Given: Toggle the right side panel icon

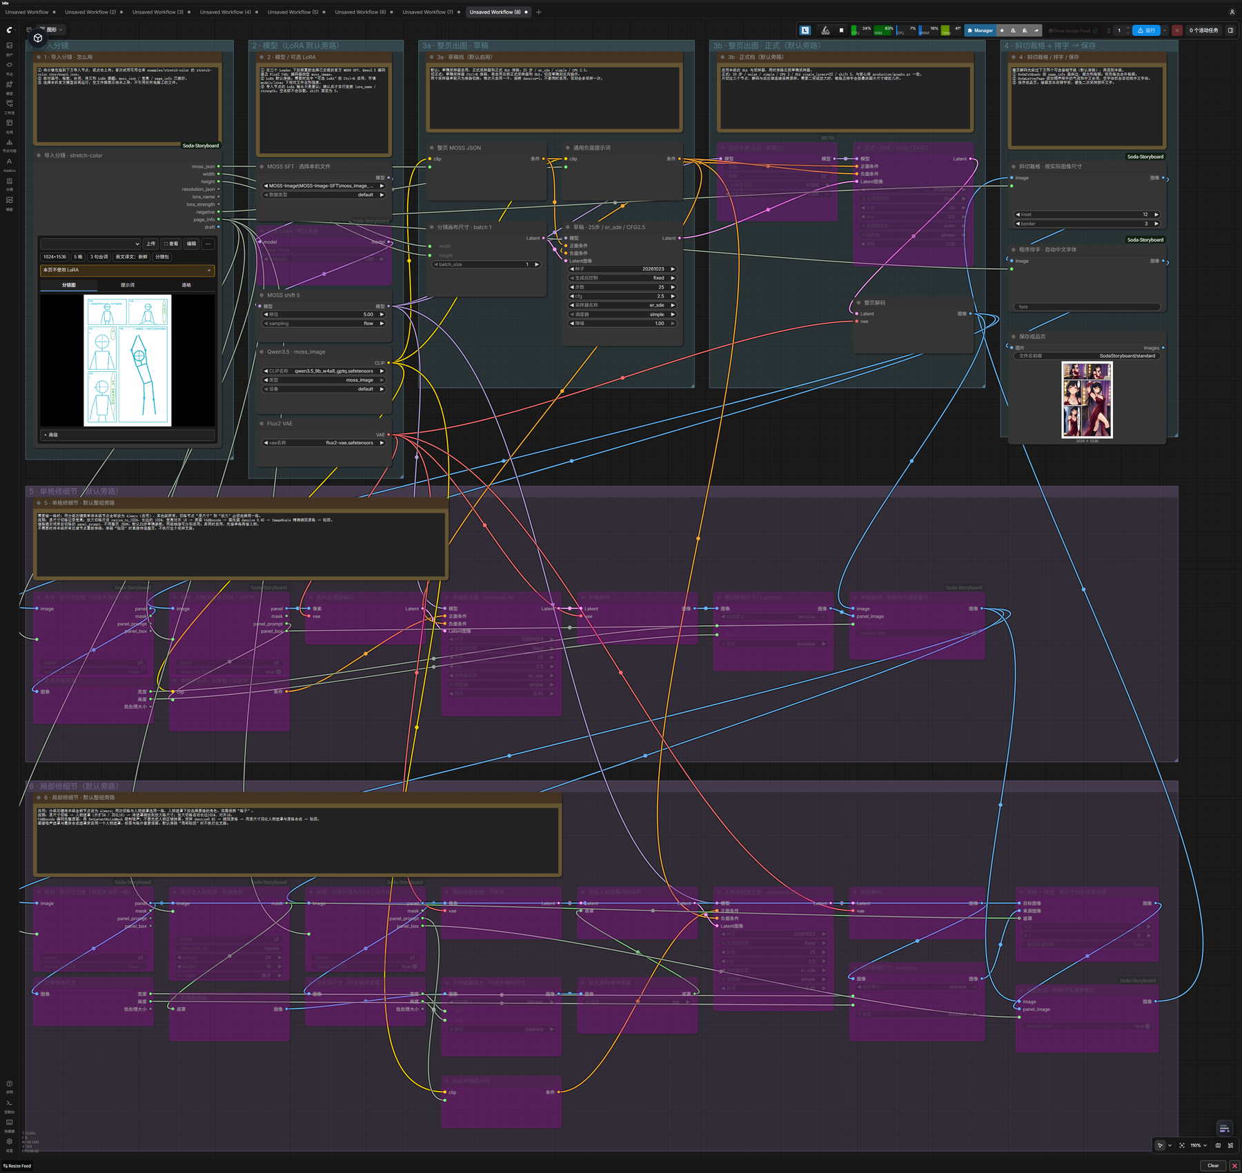Looking at the screenshot, I should point(1230,30).
